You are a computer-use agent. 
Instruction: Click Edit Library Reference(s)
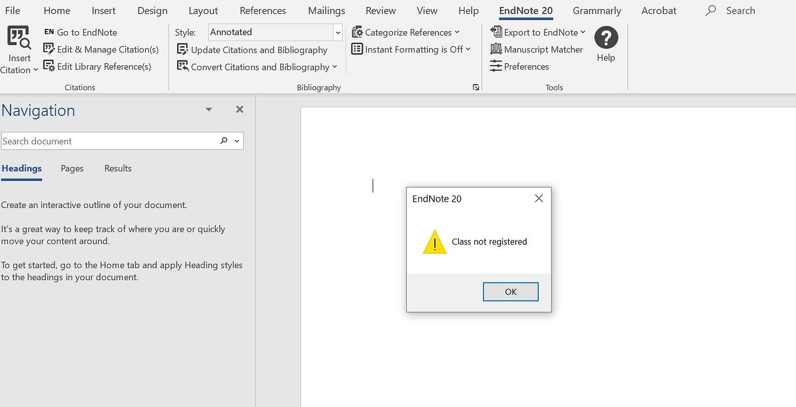point(99,66)
